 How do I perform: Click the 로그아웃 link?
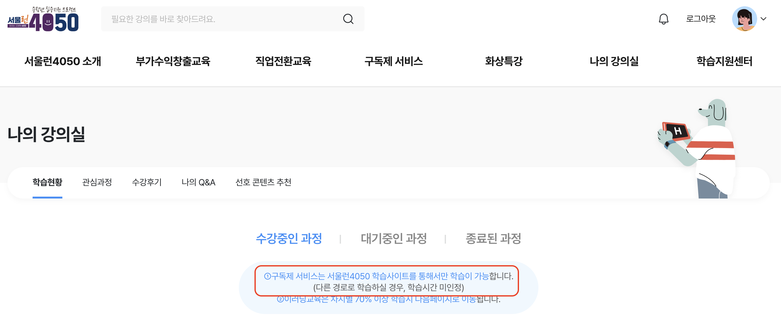[701, 19]
